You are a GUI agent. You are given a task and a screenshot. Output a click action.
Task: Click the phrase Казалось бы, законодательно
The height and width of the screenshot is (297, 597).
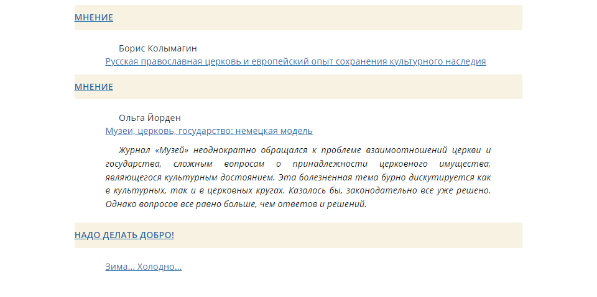pyautogui.click(x=354, y=190)
